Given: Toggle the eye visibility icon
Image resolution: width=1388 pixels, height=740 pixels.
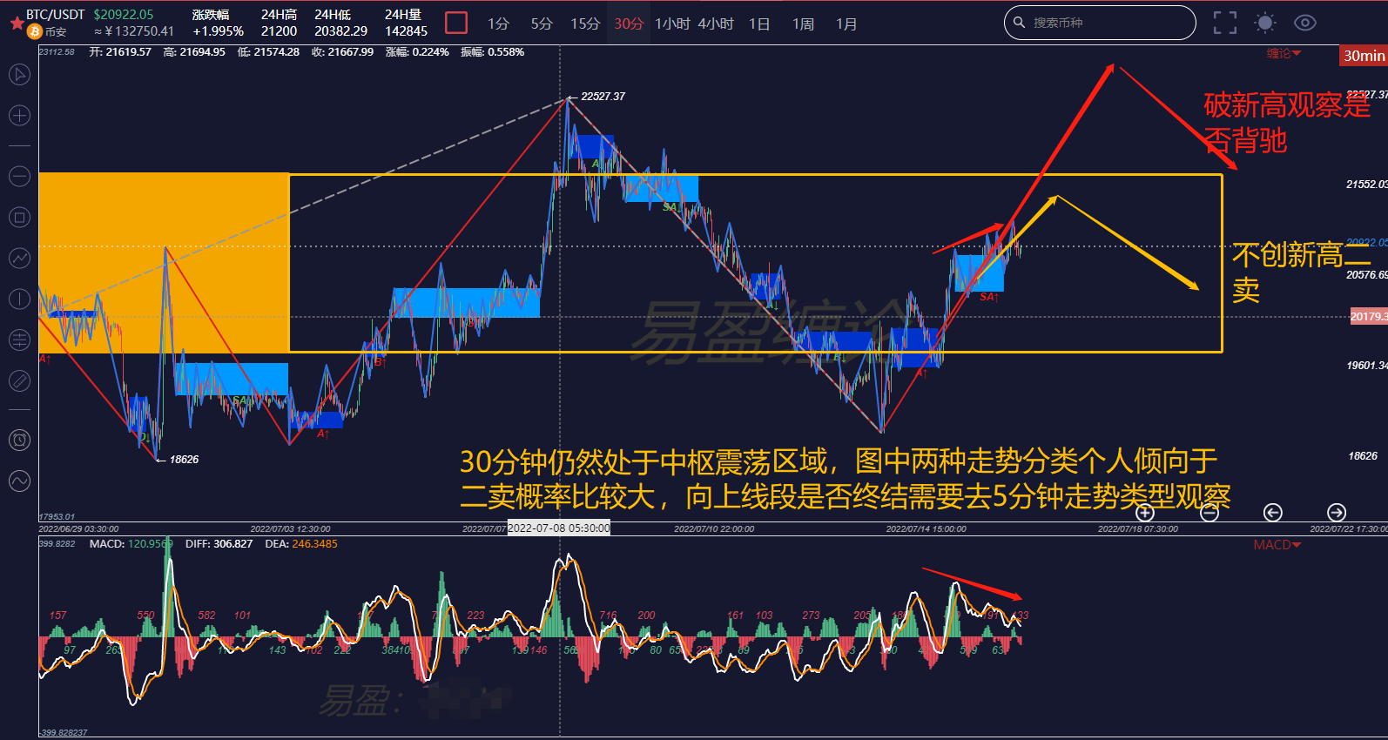Looking at the screenshot, I should pyautogui.click(x=1305, y=24).
